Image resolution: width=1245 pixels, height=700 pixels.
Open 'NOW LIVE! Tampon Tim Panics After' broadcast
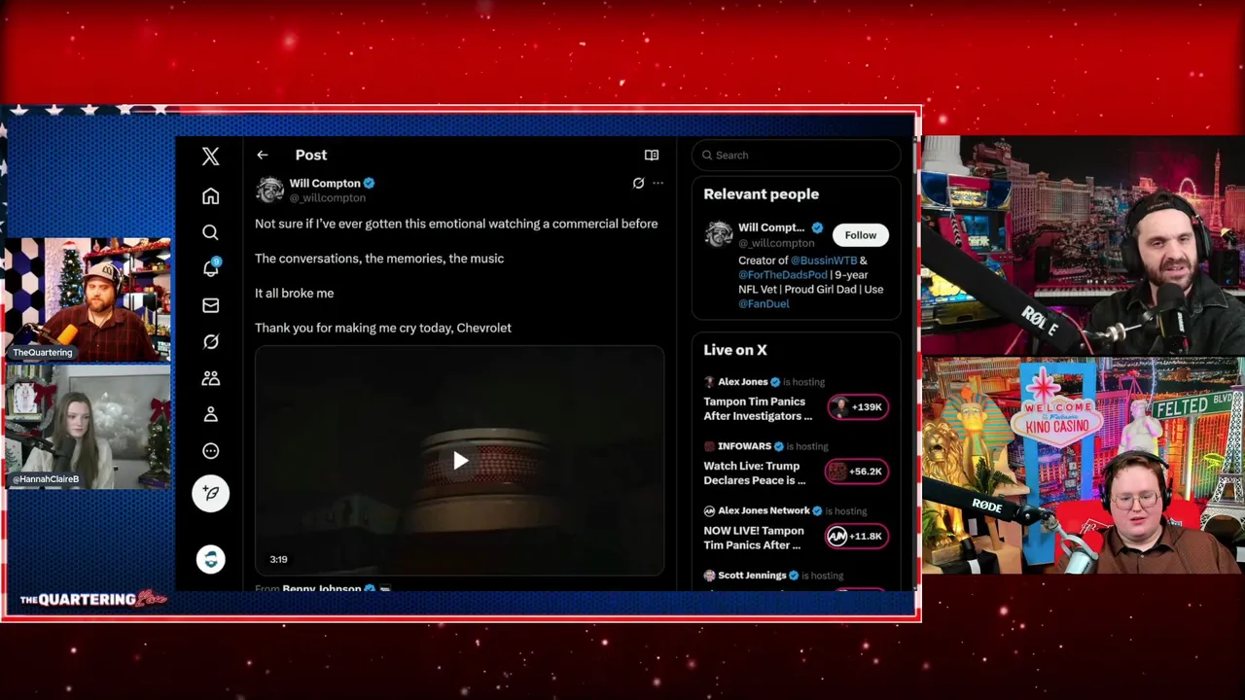[x=754, y=538]
